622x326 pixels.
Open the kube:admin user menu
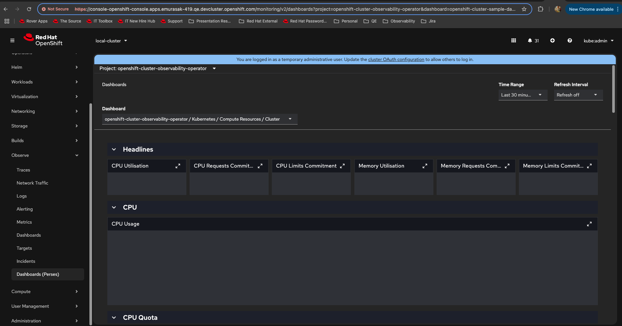click(599, 41)
